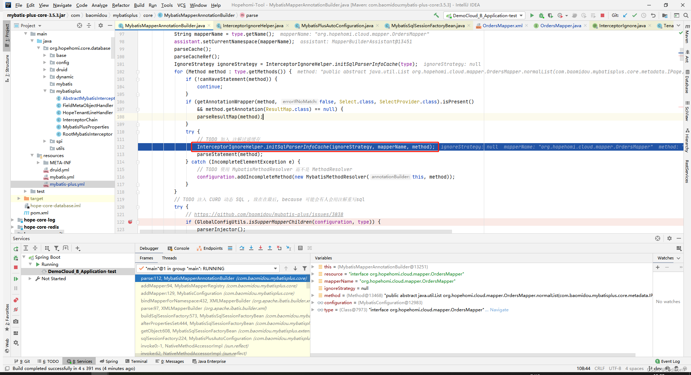Click Drop Frame in the debugger toolbar
The width and height of the screenshot is (691, 375).
click(279, 248)
